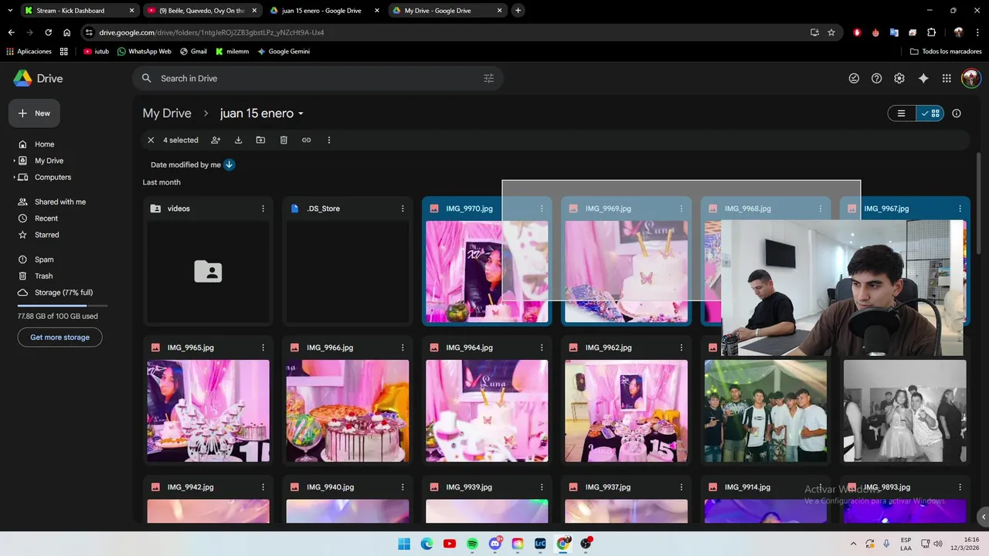Open Lightroom Classic from the taskbar
This screenshot has width=989, height=556.
click(541, 544)
